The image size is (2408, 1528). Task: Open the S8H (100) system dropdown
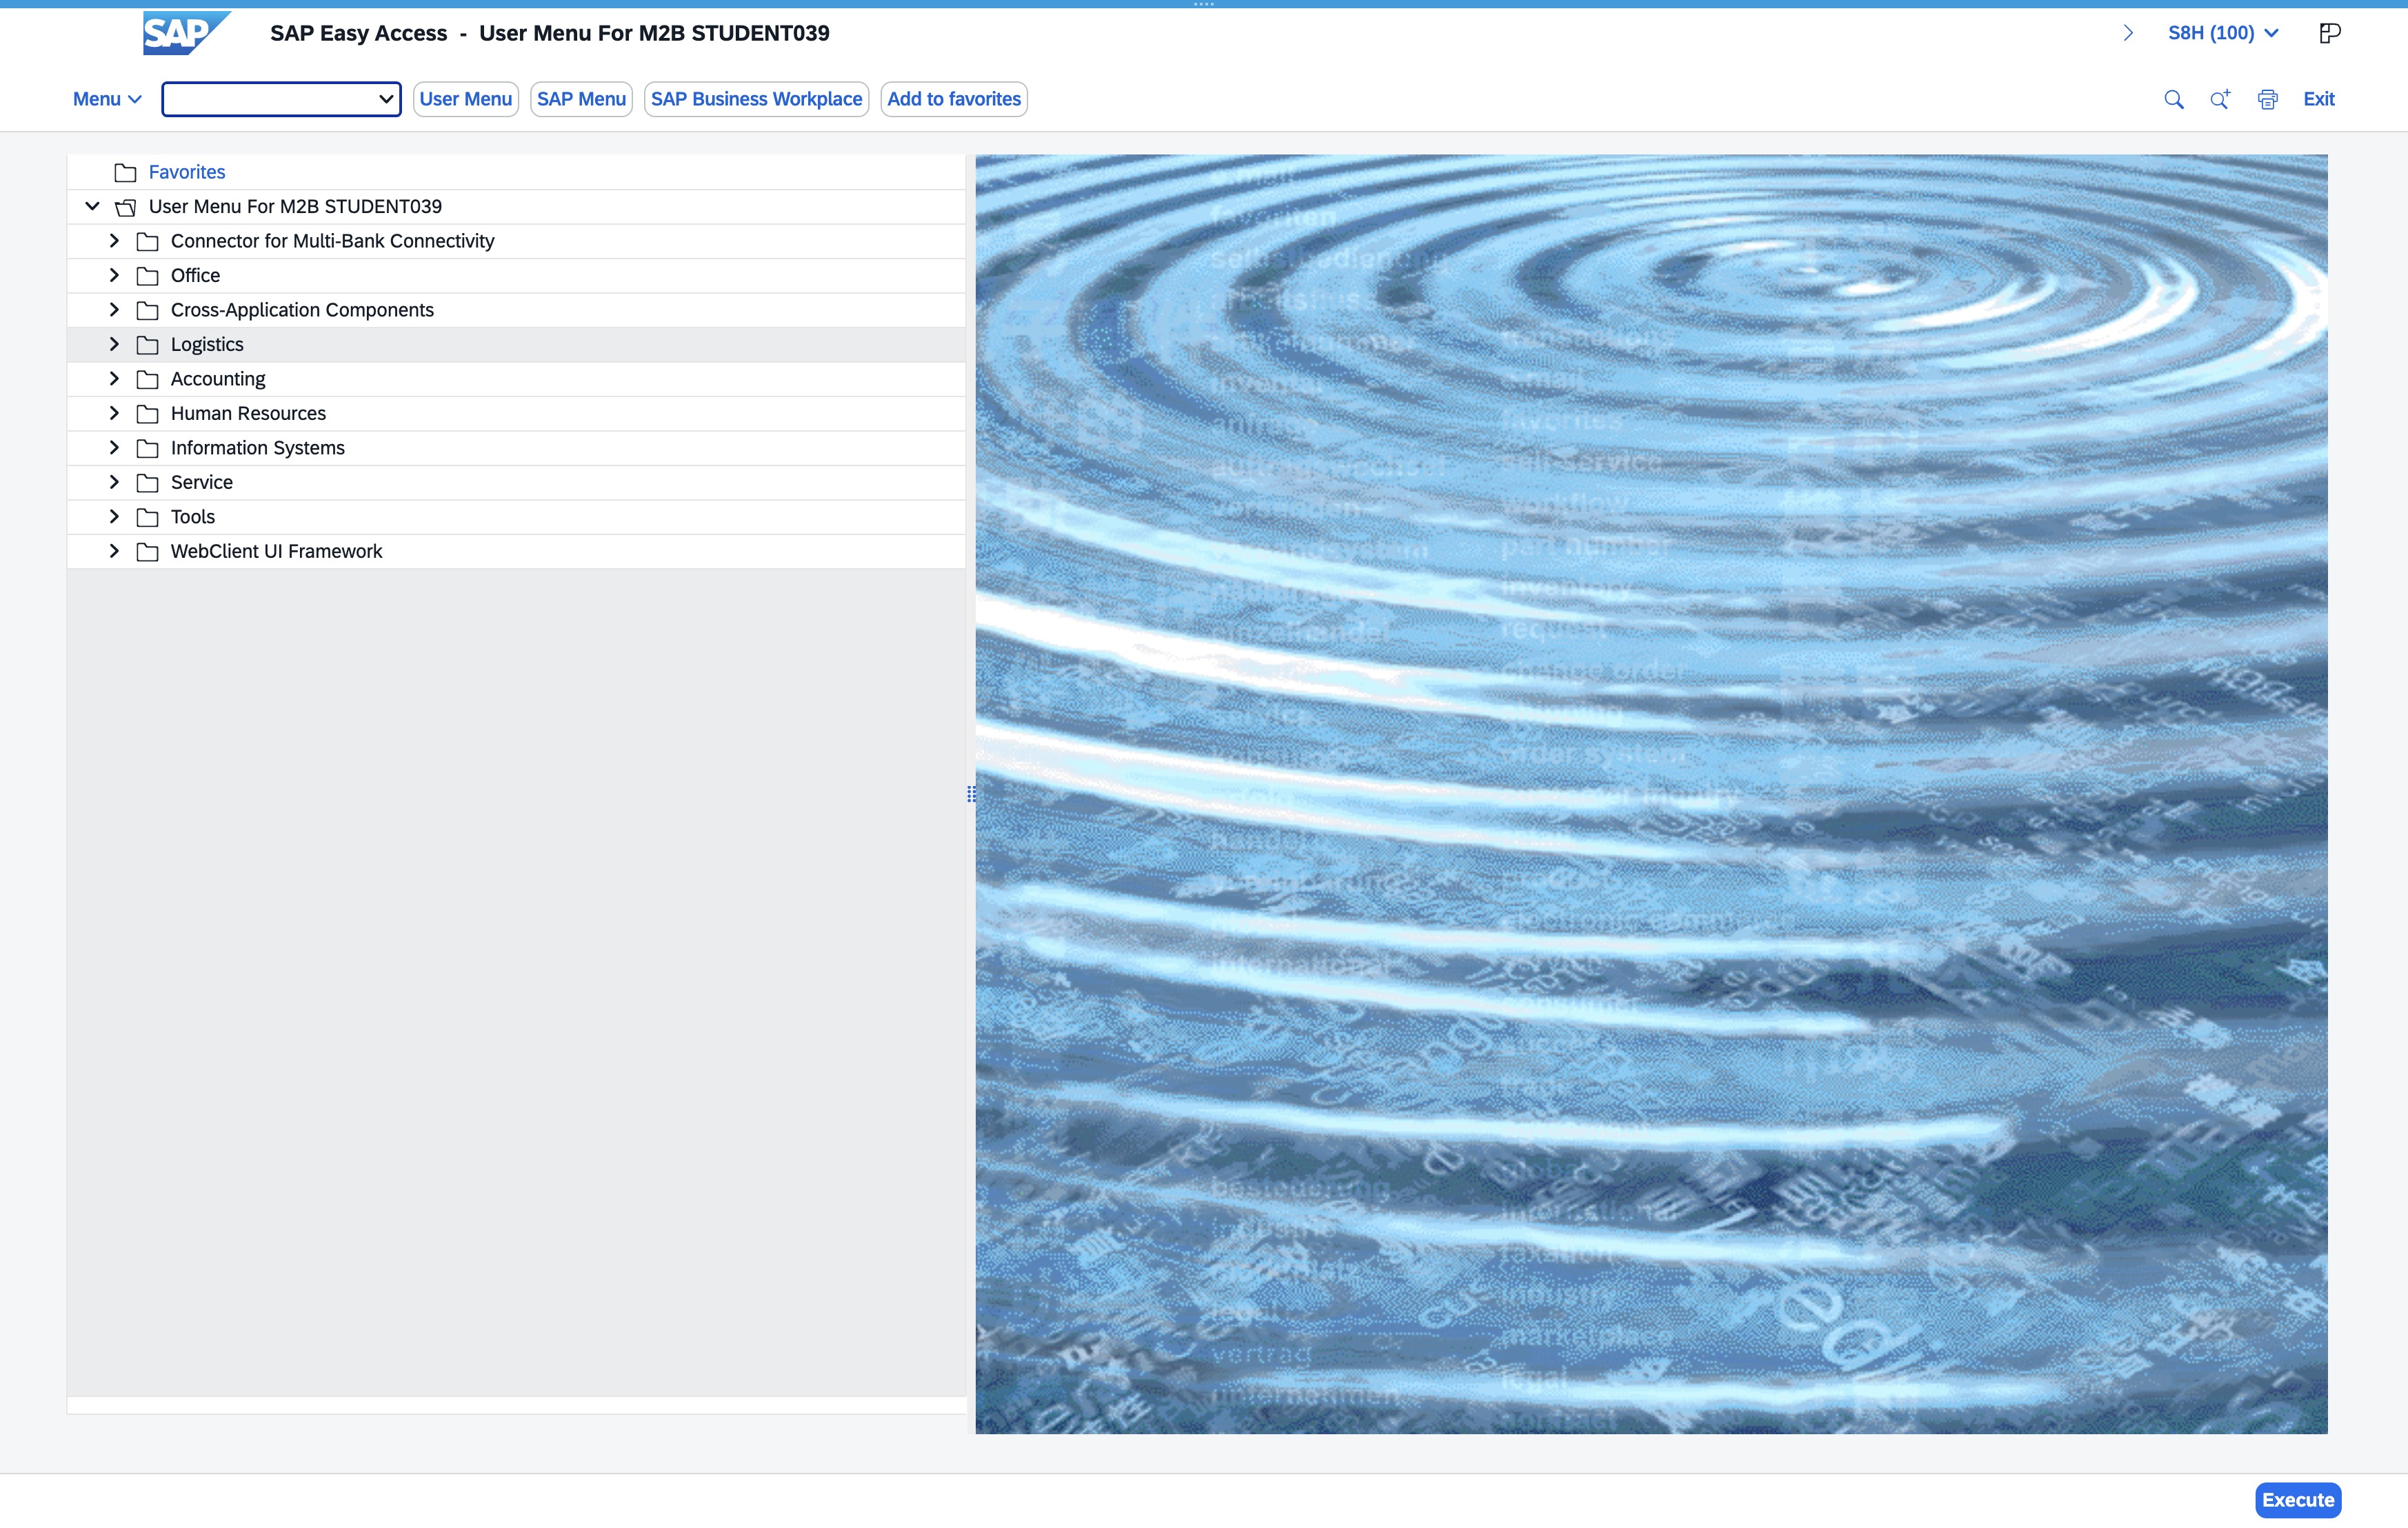[2223, 33]
